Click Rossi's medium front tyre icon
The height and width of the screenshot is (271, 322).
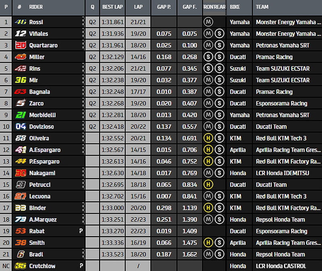click(x=208, y=22)
